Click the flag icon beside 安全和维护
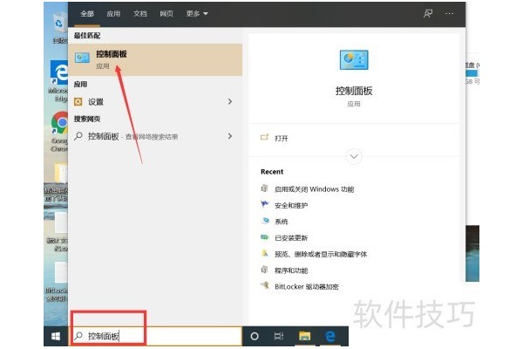The image size is (523, 349). coord(264,204)
